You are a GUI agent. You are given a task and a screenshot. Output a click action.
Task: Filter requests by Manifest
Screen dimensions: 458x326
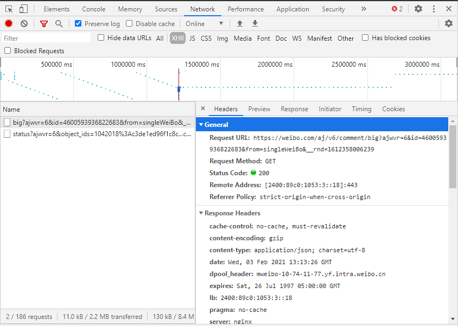click(320, 38)
